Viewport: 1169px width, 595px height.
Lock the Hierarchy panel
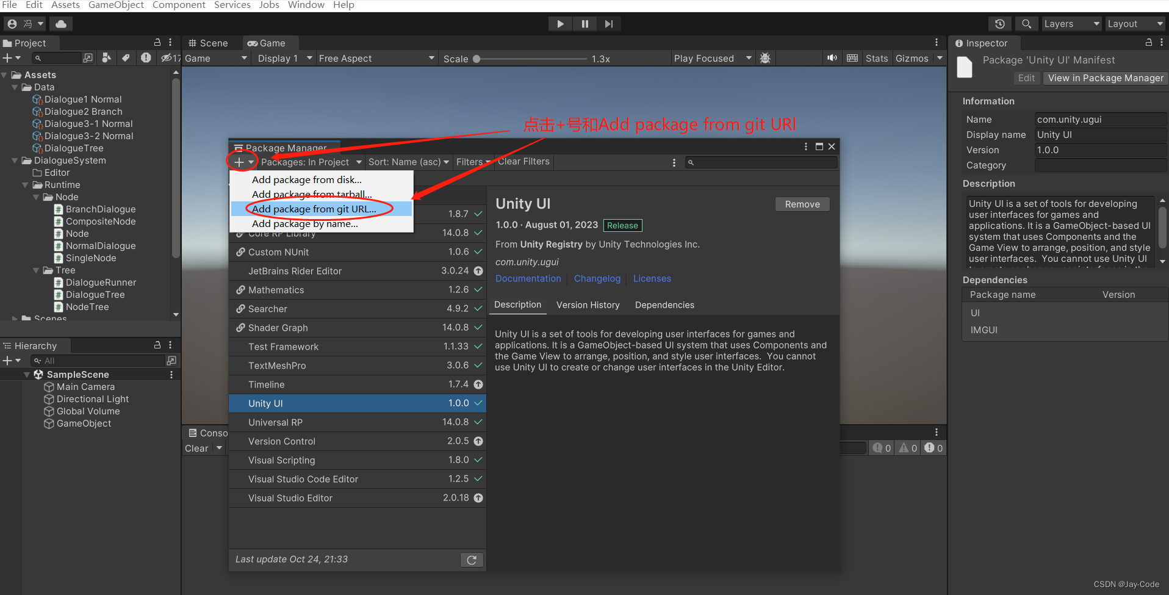click(157, 345)
